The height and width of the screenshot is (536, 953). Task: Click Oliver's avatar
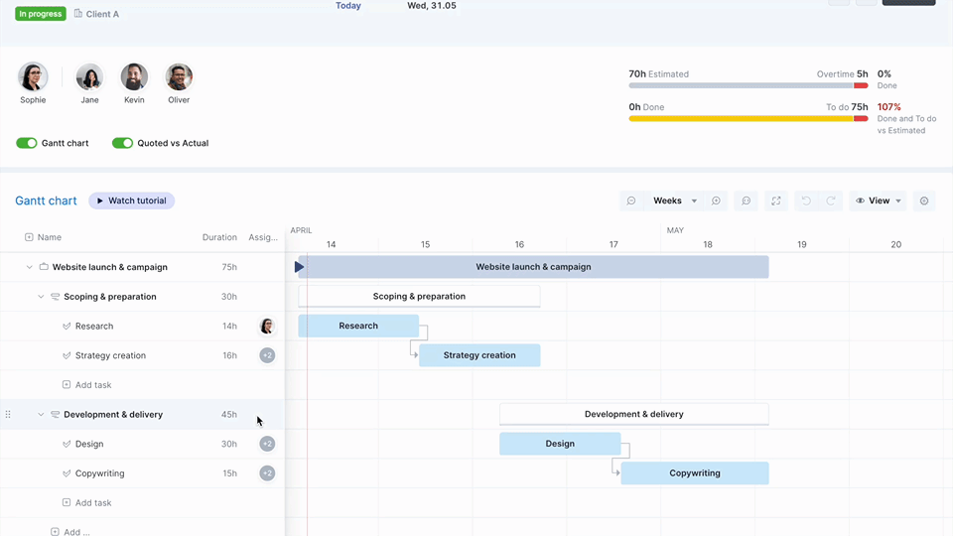[179, 77]
